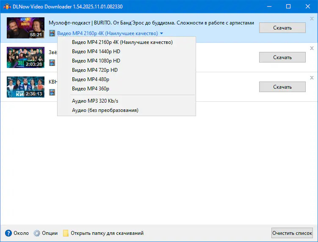Choose Видео MP4 480p option

(91, 79)
